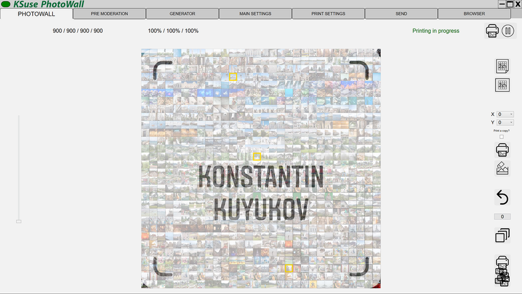The width and height of the screenshot is (522, 294).
Task: Click the printer icon beside the pause button
Action: point(492,31)
